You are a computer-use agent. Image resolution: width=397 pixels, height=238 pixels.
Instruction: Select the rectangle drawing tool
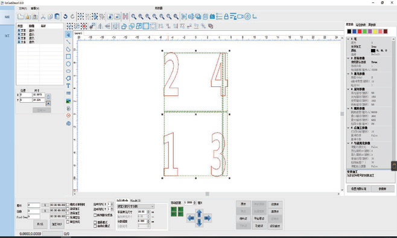pyautogui.click(x=68, y=57)
